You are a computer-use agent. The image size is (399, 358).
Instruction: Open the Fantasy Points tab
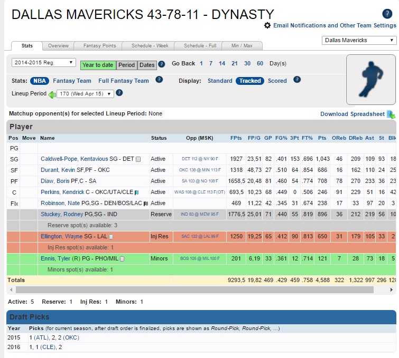(x=99, y=46)
